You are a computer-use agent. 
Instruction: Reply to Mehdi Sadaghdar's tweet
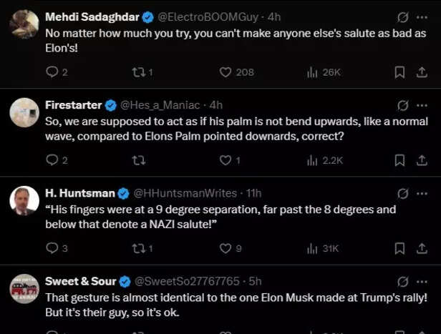tap(52, 72)
